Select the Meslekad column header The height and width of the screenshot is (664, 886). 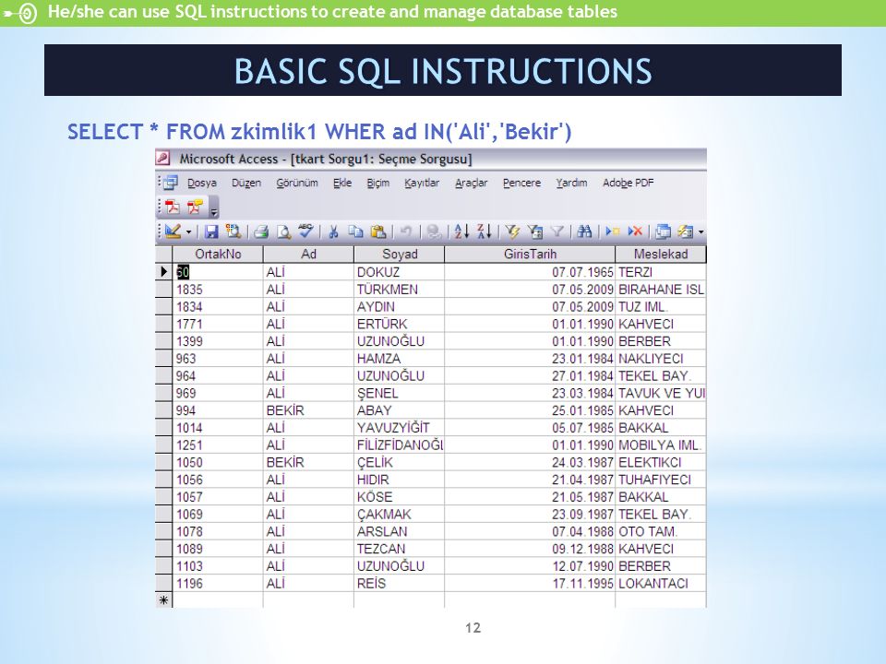pyautogui.click(x=661, y=255)
